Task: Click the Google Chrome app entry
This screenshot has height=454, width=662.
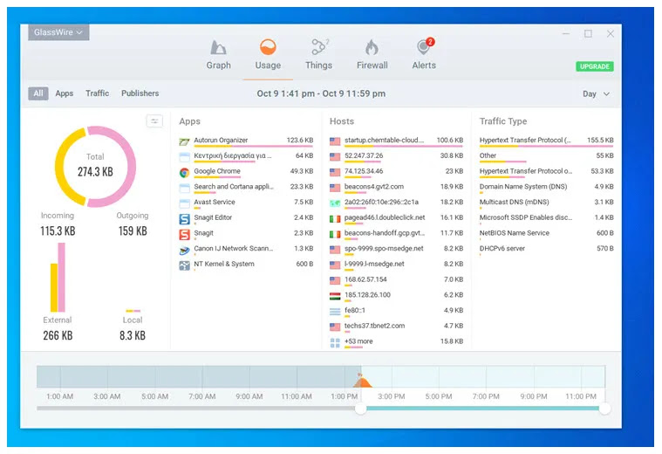Action: coord(246,173)
